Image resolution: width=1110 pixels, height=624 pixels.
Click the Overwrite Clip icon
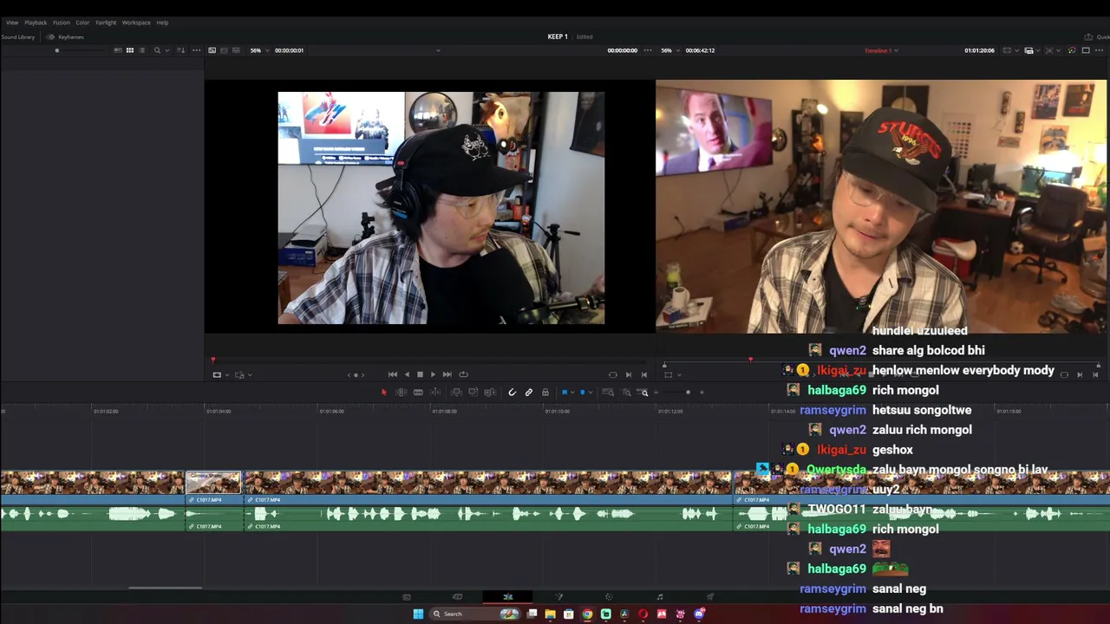tap(473, 393)
